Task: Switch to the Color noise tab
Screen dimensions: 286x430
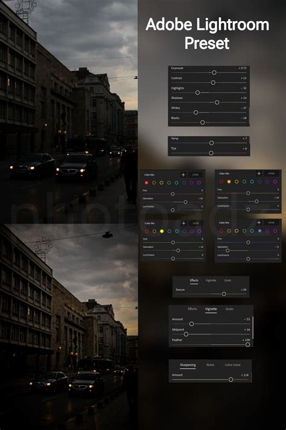Action: tap(233, 365)
